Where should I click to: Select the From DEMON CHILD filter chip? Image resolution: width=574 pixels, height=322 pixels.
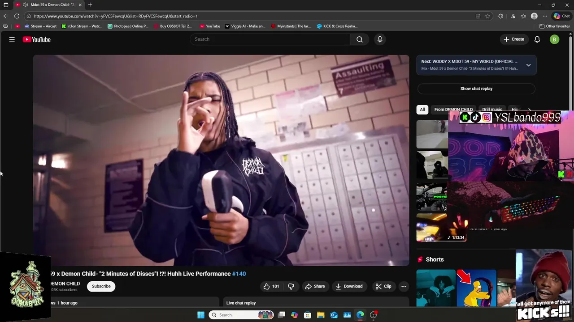(x=453, y=110)
